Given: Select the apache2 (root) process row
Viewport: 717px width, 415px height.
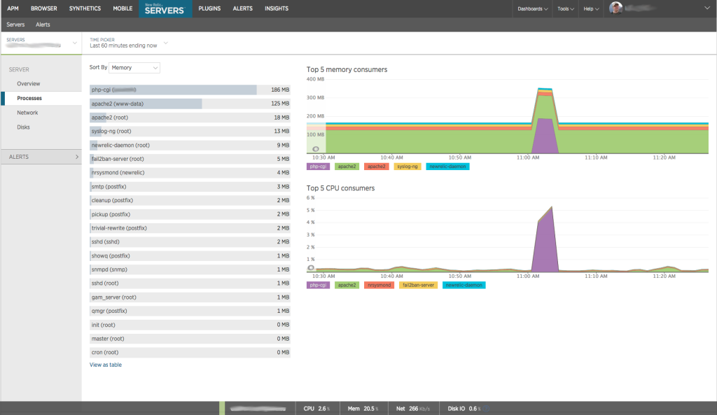Looking at the screenshot, I should [190, 118].
